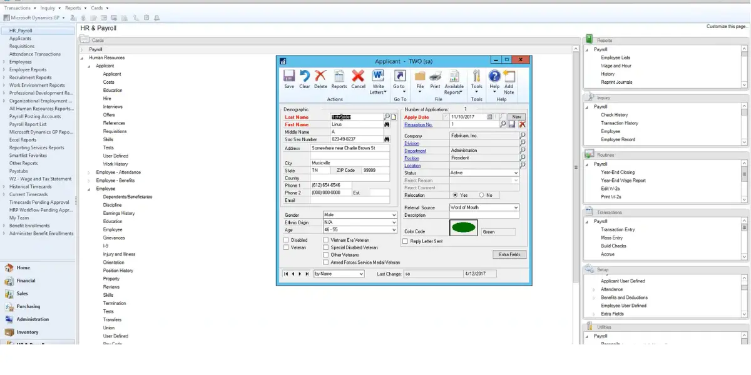Open Reports from the Applicant toolbar
The width and height of the screenshot is (751, 375).
click(x=339, y=79)
